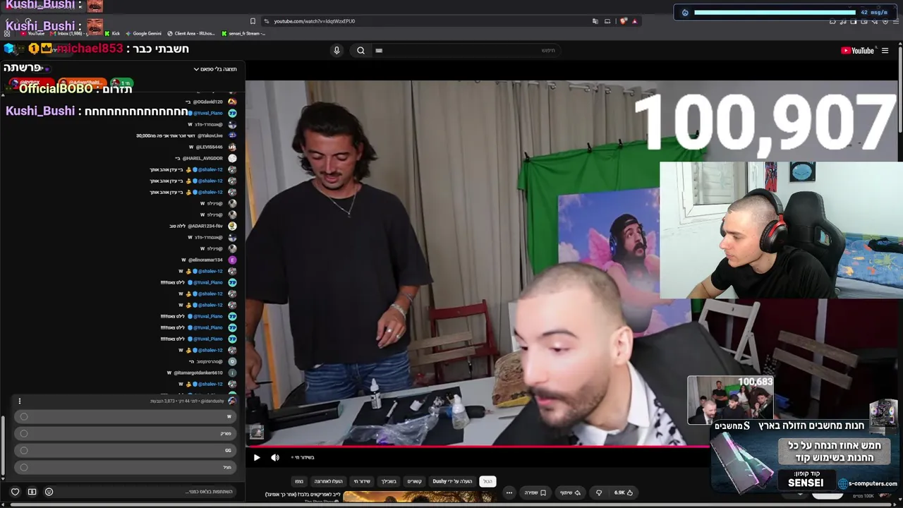The image size is (903, 508).
Task: Bookmark this page with the address bar icon
Action: 253,21
